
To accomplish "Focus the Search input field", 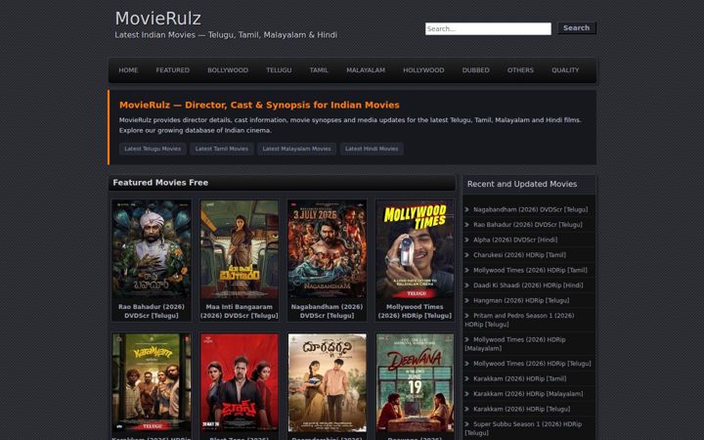I will click(488, 28).
